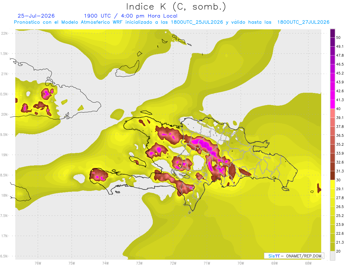Select the colorbar value "37.8"

point(340,126)
